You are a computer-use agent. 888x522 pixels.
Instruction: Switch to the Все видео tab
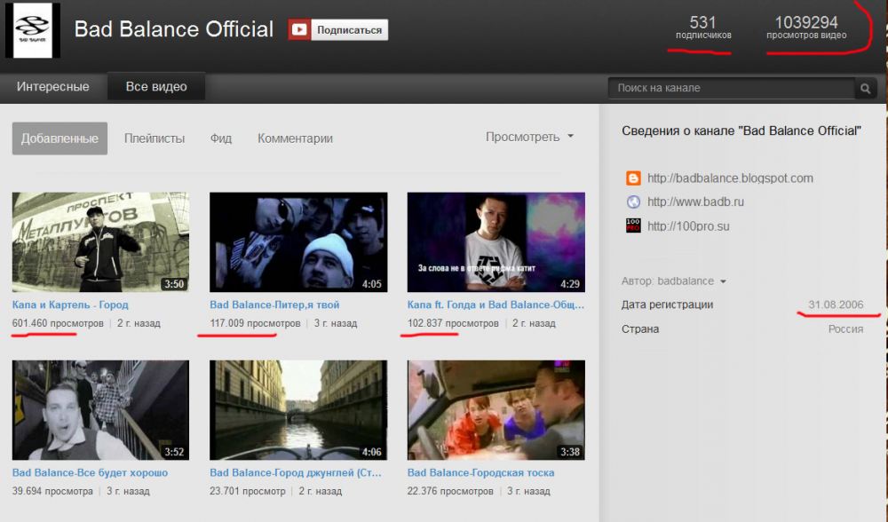point(156,87)
